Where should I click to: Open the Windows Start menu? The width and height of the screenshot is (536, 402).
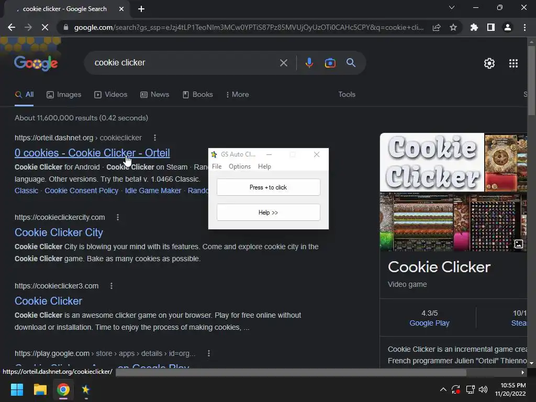click(17, 389)
